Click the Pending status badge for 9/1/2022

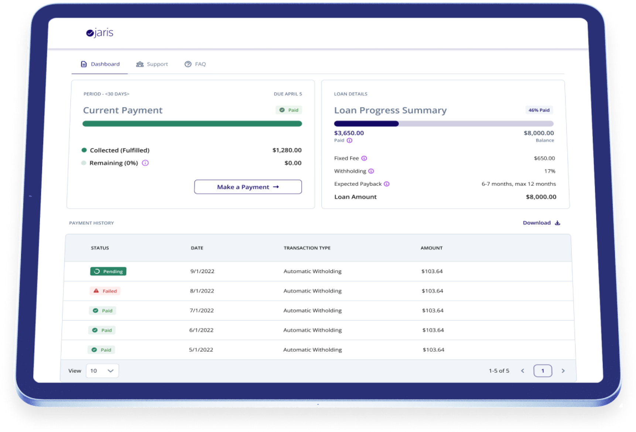(x=108, y=271)
